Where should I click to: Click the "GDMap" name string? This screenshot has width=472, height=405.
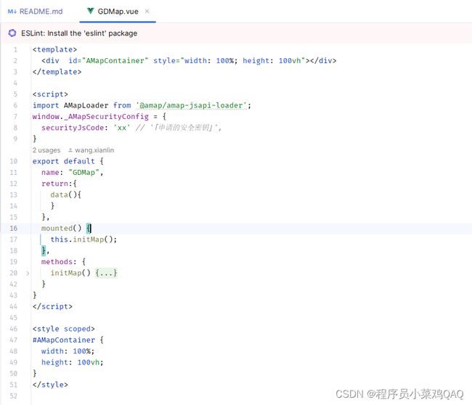pyautogui.click(x=84, y=173)
